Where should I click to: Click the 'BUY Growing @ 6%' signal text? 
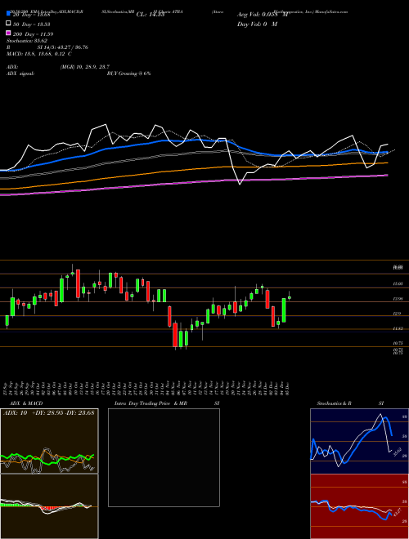(128, 73)
